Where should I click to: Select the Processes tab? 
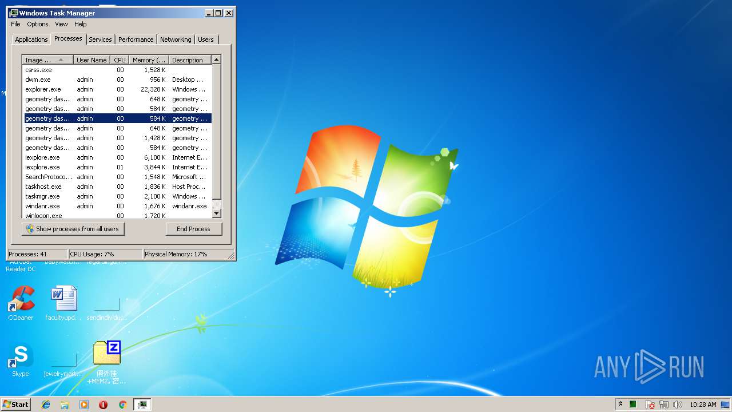tap(68, 38)
